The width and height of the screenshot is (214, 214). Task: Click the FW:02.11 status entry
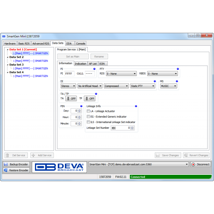121,177
